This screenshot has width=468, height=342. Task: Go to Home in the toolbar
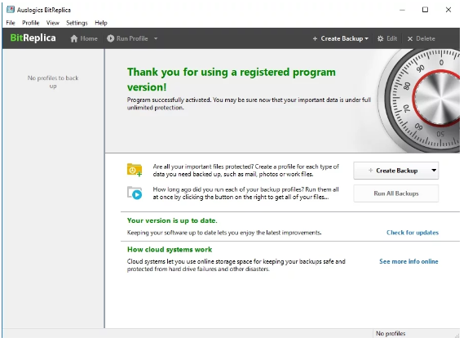click(84, 39)
